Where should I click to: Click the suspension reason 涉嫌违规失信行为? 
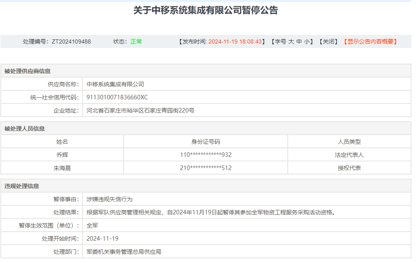coord(110,199)
